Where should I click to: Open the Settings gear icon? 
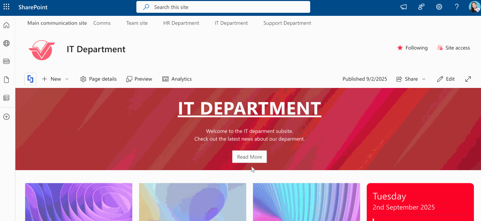click(439, 7)
